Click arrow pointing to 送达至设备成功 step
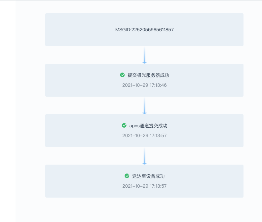This screenshot has height=222, width=262. [x=144, y=156]
